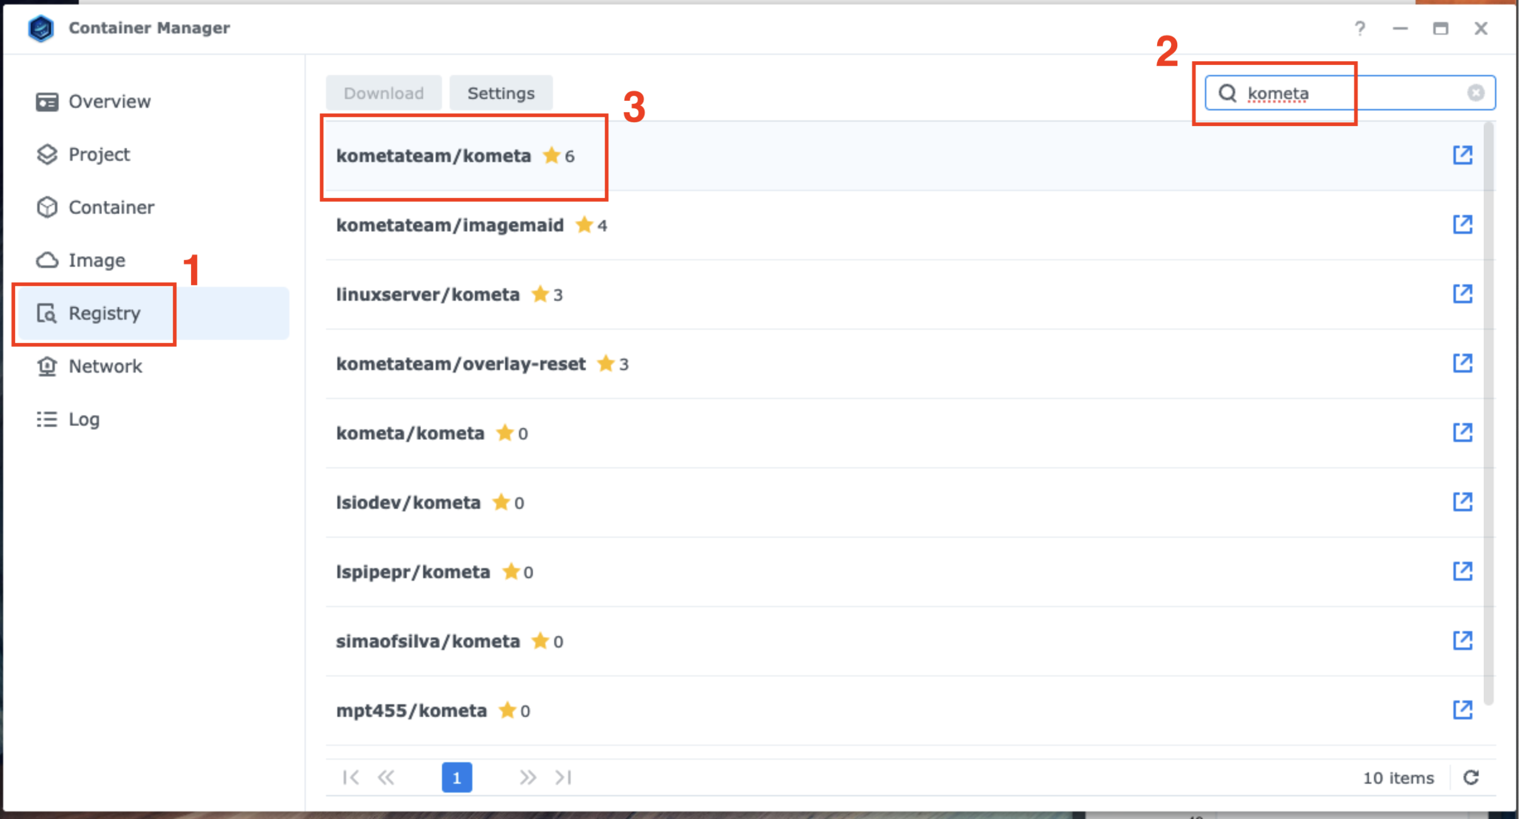Open the help question mark
This screenshot has width=1519, height=819.
pos(1360,28)
